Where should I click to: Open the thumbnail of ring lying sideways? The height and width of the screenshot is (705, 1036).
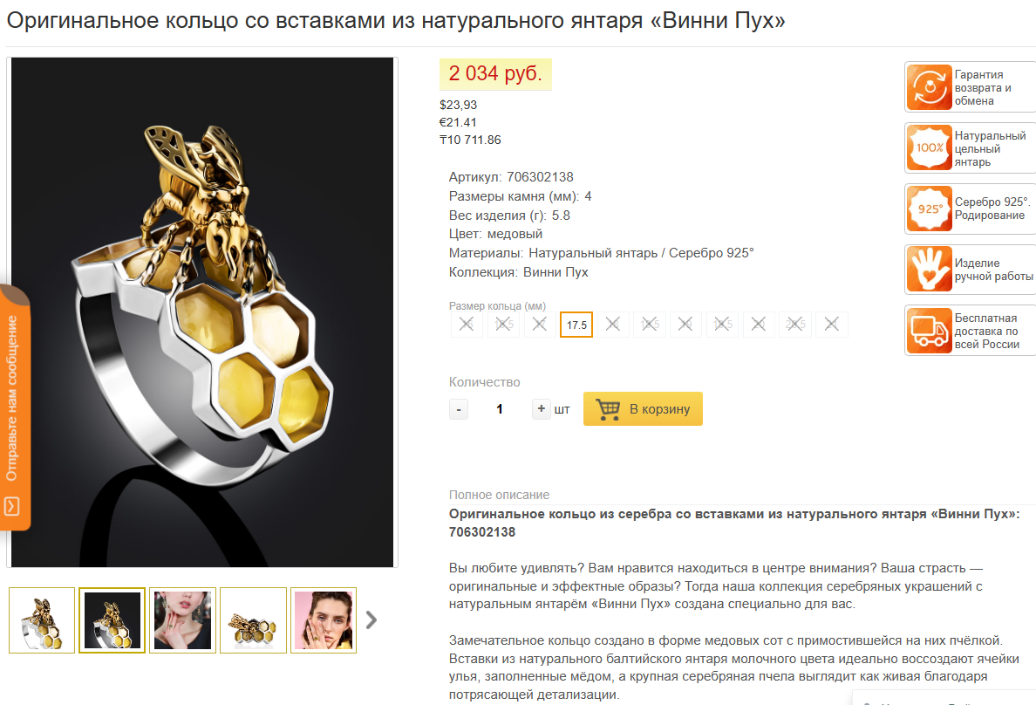253,620
